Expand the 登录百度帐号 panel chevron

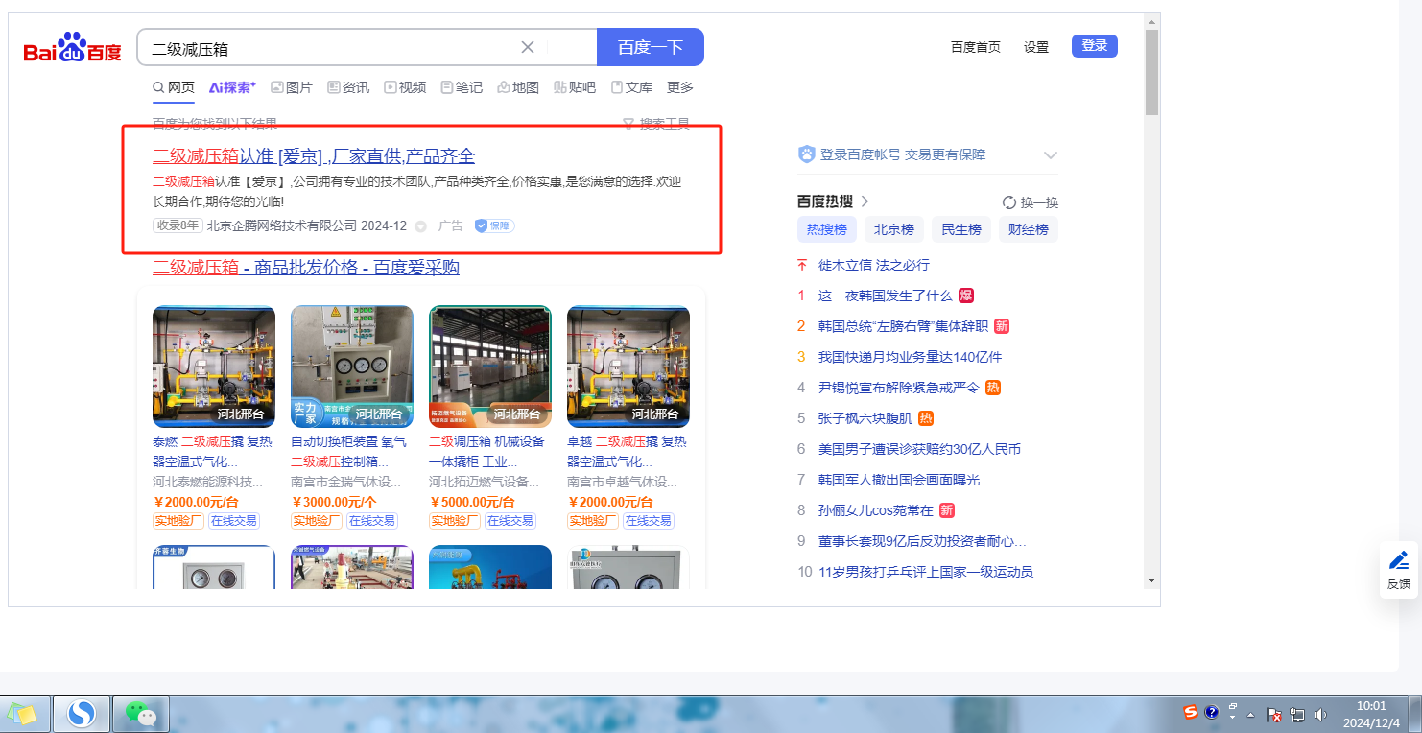pyautogui.click(x=1050, y=155)
